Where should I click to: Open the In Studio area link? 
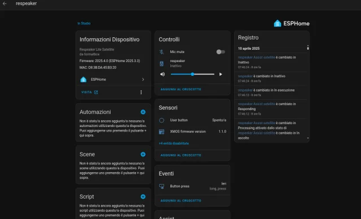point(84,24)
